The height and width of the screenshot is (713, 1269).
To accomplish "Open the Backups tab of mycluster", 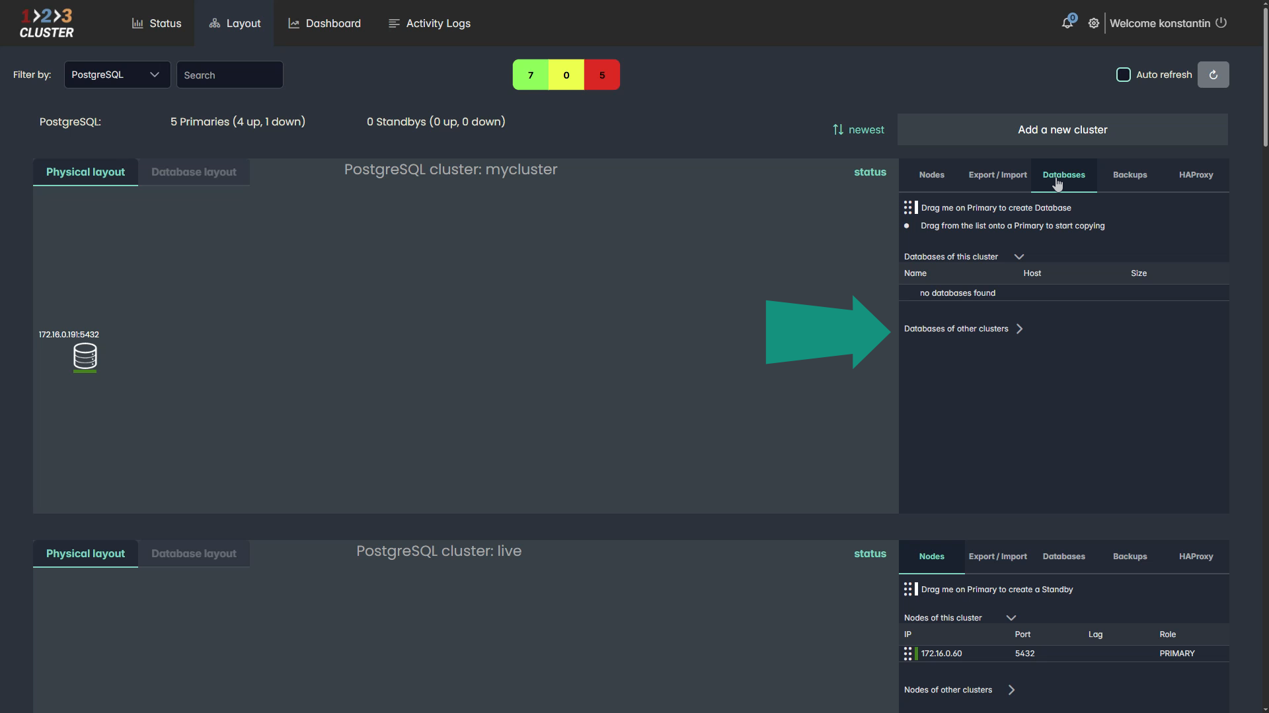I will coord(1130,175).
